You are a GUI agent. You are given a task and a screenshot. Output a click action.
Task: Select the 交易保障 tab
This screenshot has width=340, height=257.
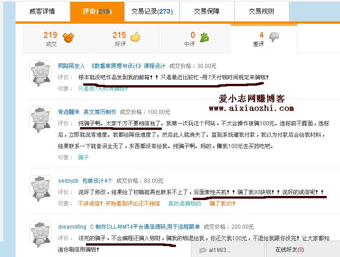[207, 11]
